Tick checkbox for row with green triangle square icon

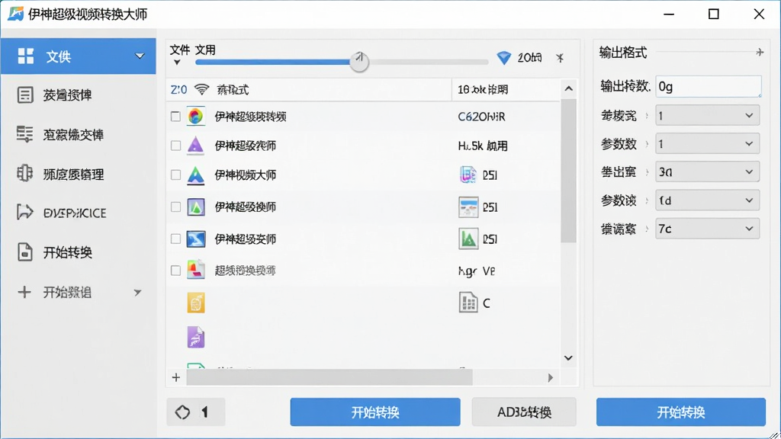click(x=175, y=207)
